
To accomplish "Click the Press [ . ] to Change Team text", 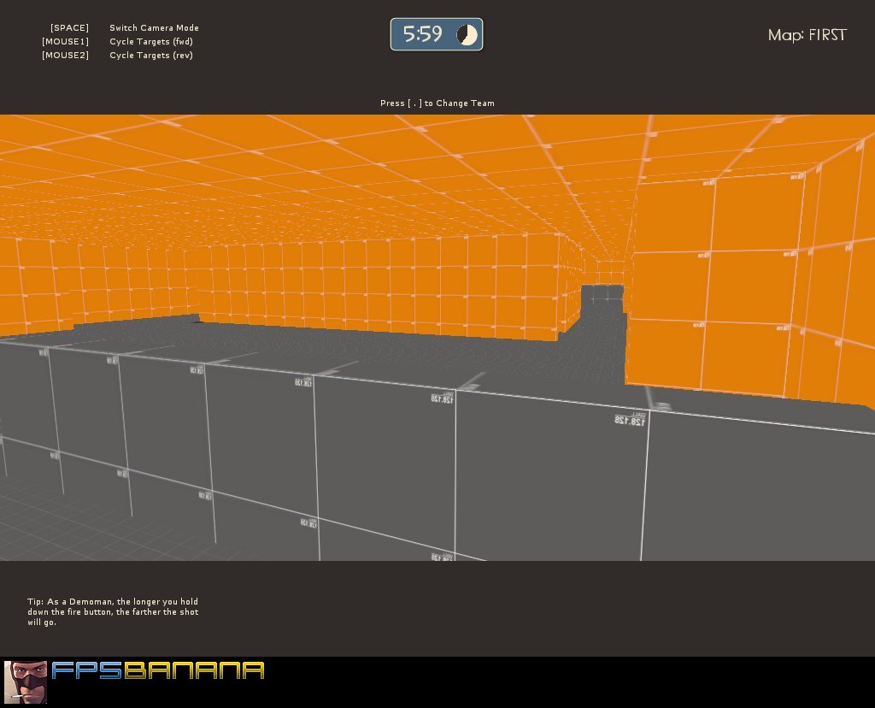I will click(x=437, y=103).
